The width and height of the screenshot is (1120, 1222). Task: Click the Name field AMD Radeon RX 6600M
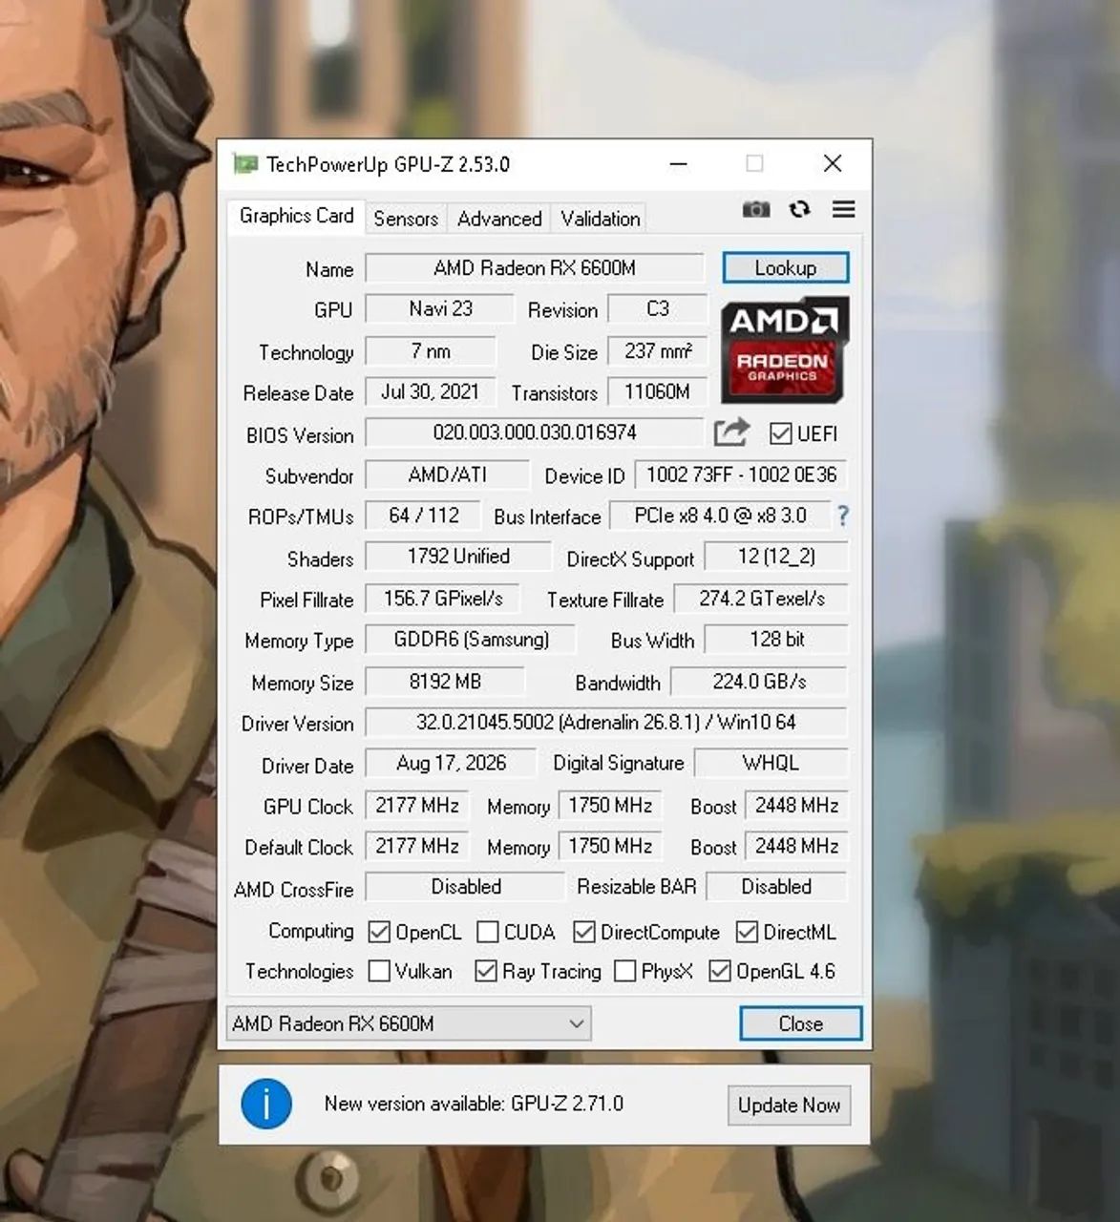(535, 268)
